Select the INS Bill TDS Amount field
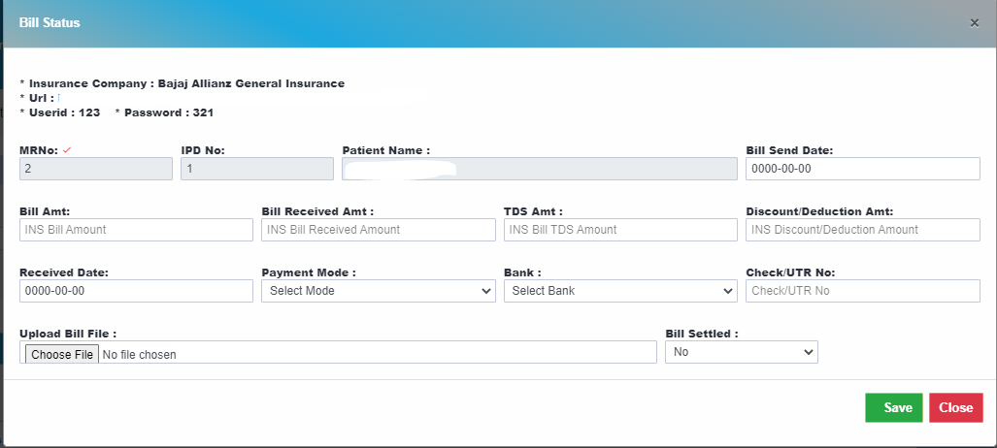Screen dimensions: 997x448 click(620, 230)
